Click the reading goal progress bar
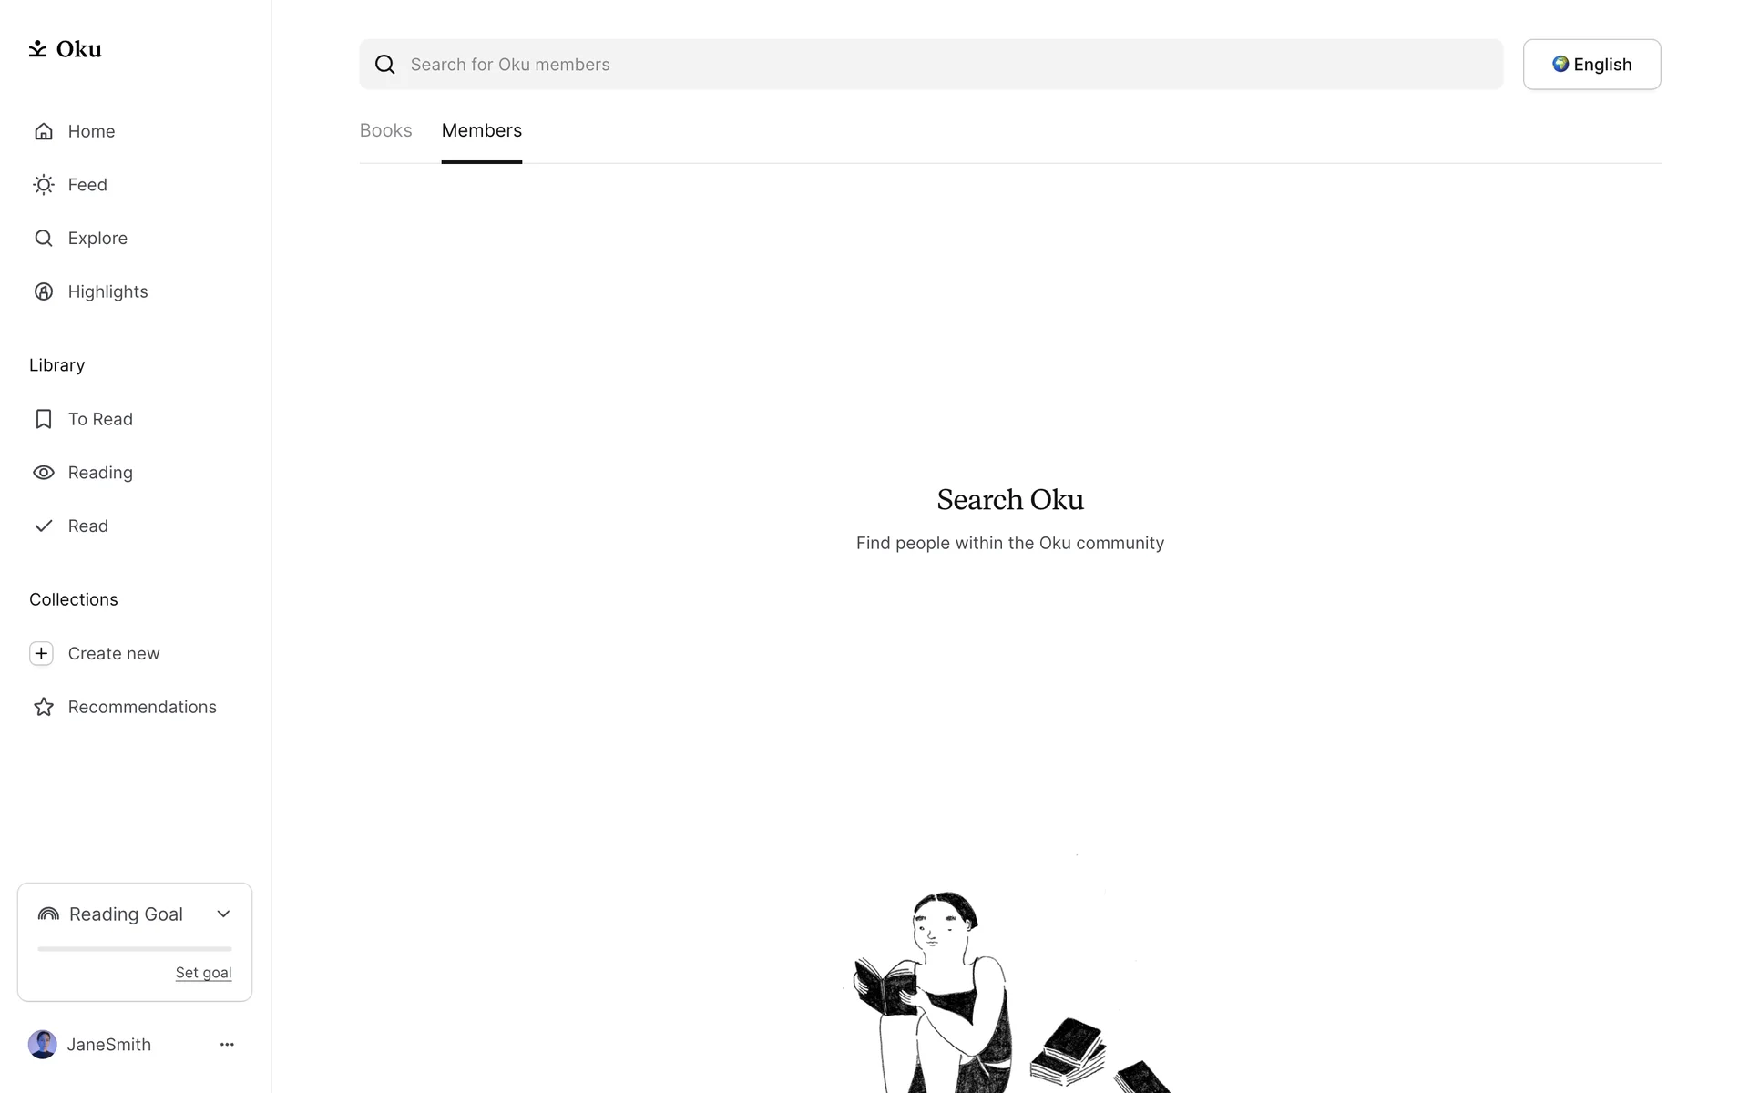 pos(135,949)
